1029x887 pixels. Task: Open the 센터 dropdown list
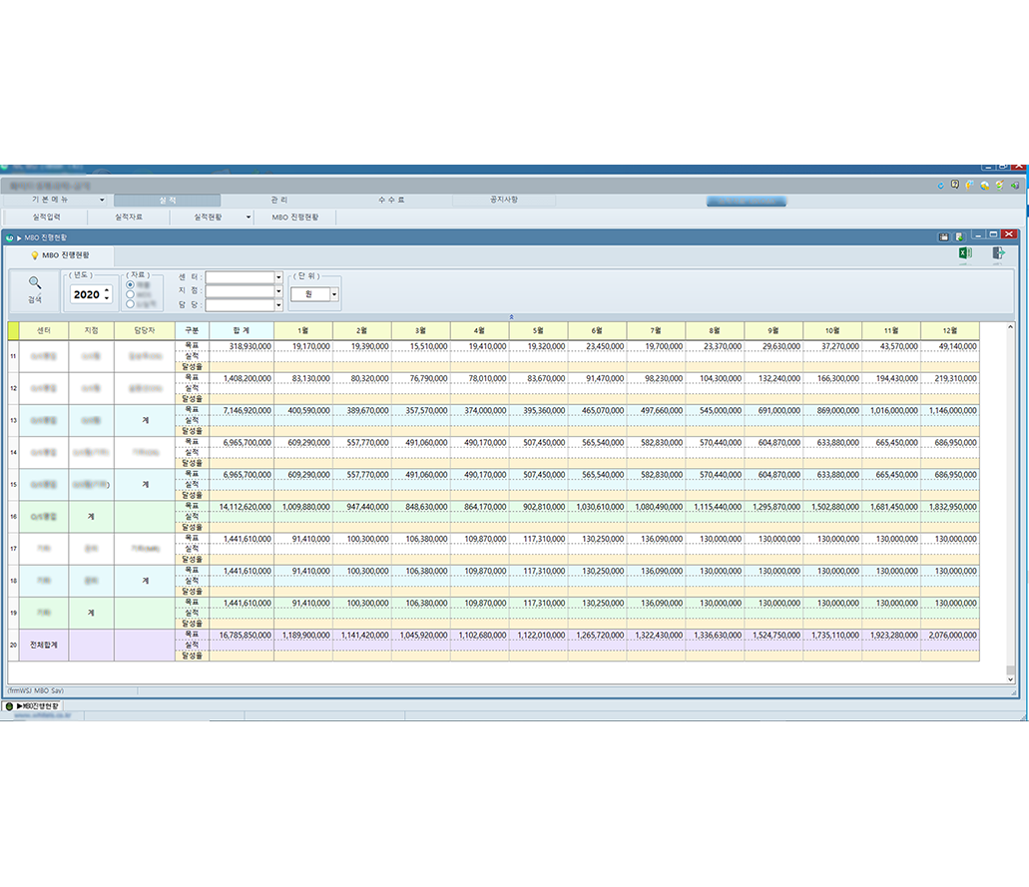(278, 277)
